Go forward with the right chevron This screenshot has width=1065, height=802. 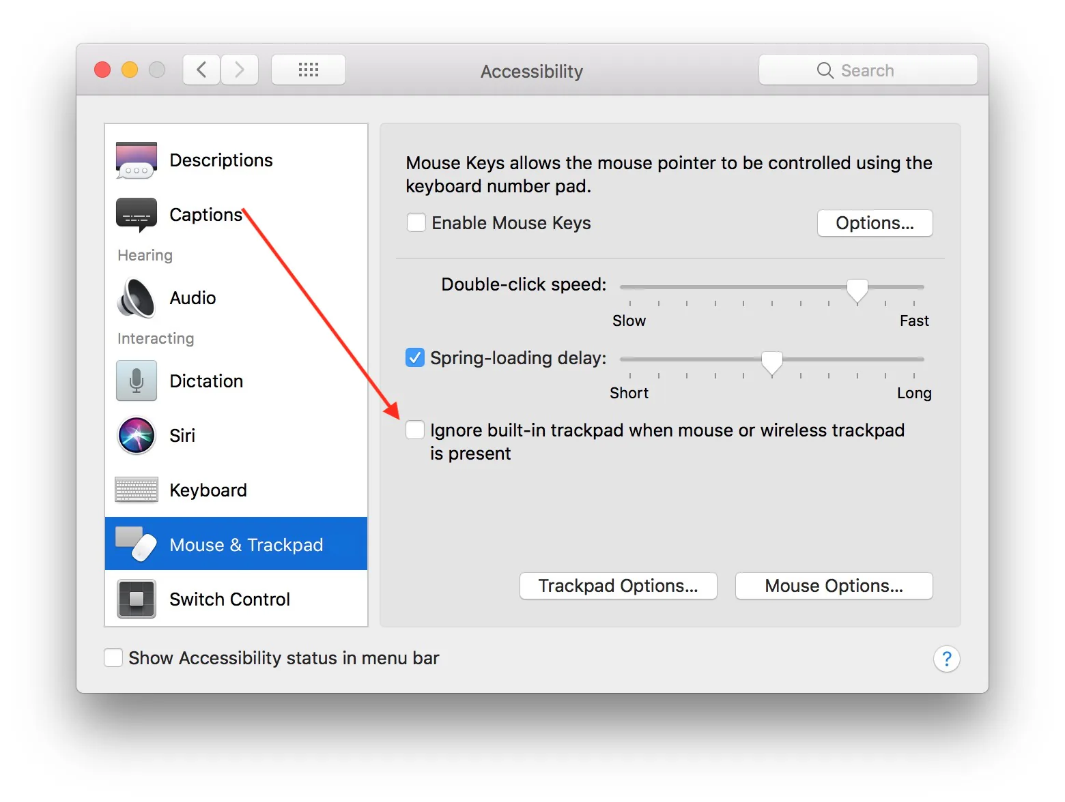[240, 70]
